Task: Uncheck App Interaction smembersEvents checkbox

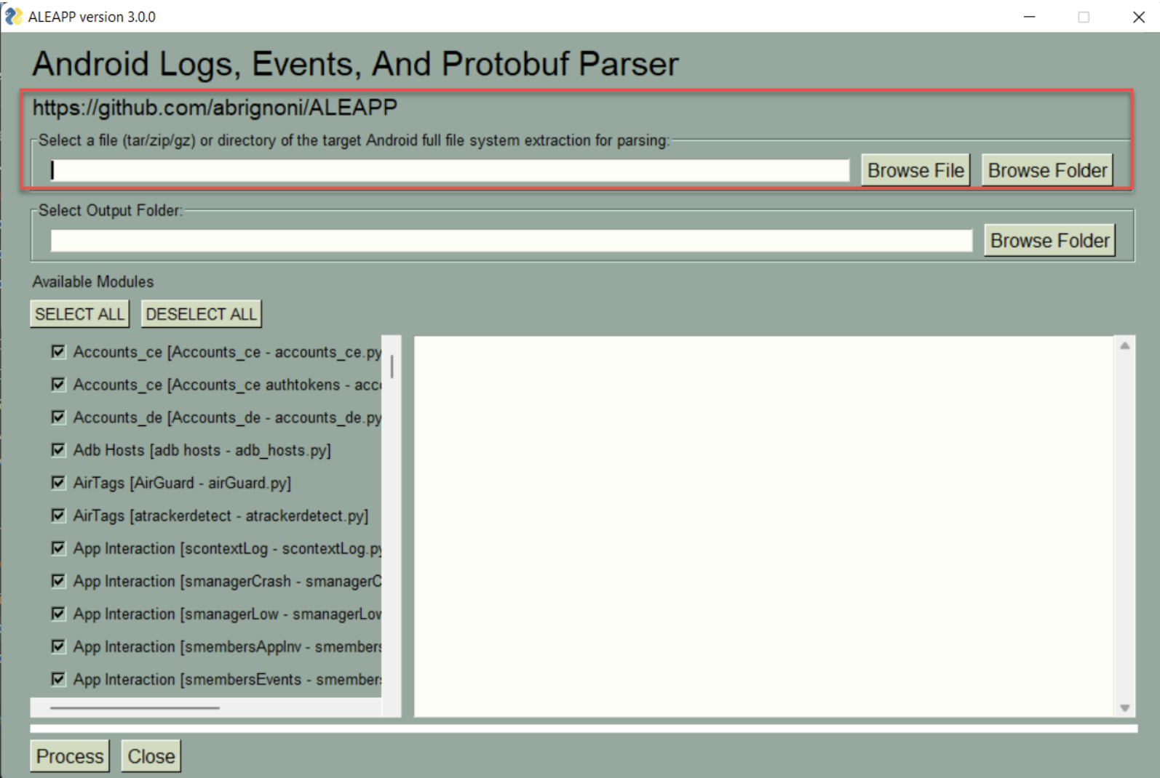Action: coord(58,679)
